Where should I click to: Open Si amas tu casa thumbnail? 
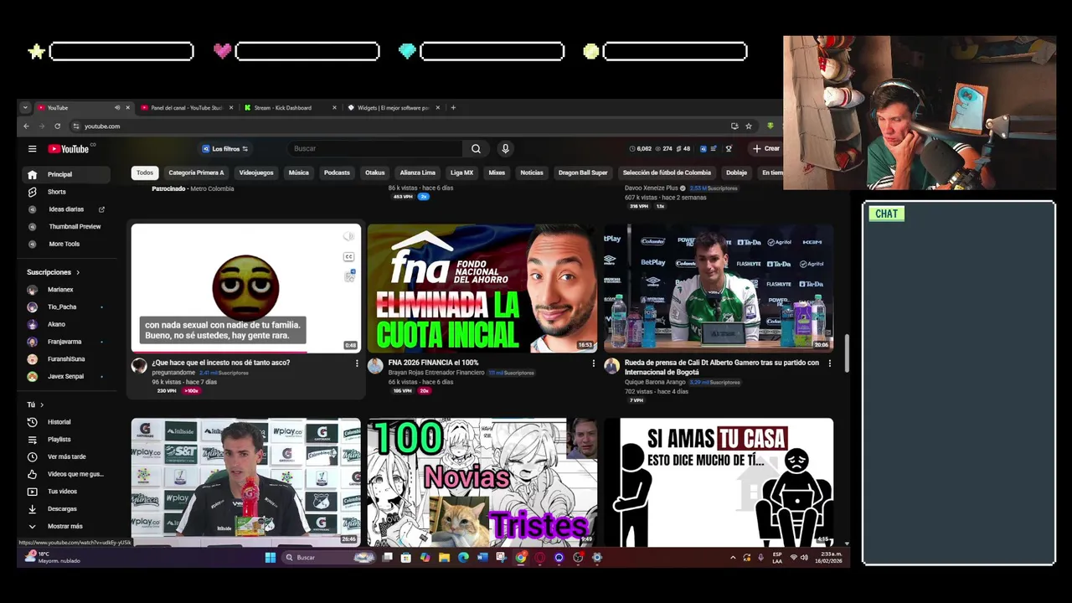[719, 482]
